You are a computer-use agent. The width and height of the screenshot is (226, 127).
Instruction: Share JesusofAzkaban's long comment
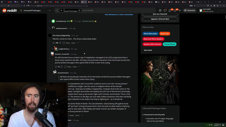tap(77, 115)
